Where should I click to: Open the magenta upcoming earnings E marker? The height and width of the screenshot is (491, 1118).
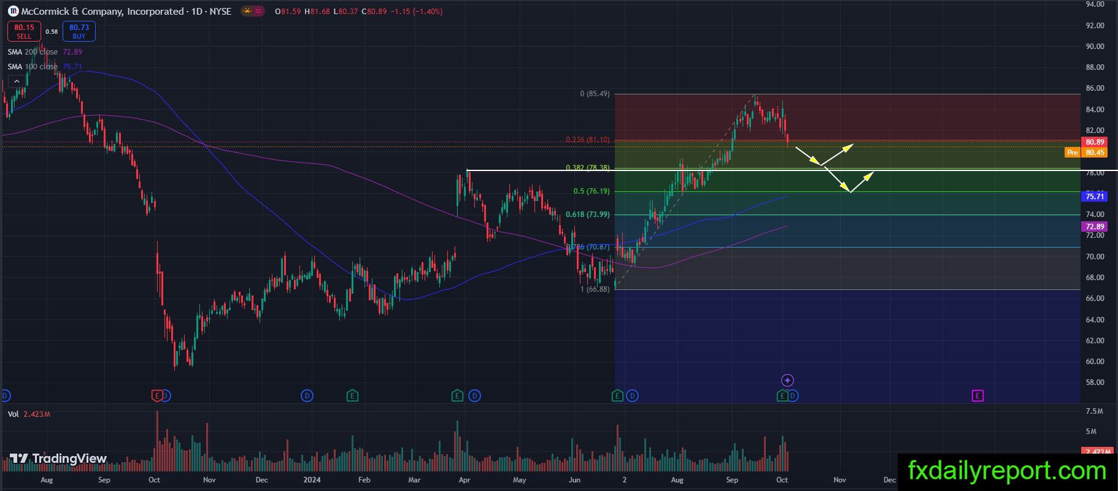pos(977,396)
